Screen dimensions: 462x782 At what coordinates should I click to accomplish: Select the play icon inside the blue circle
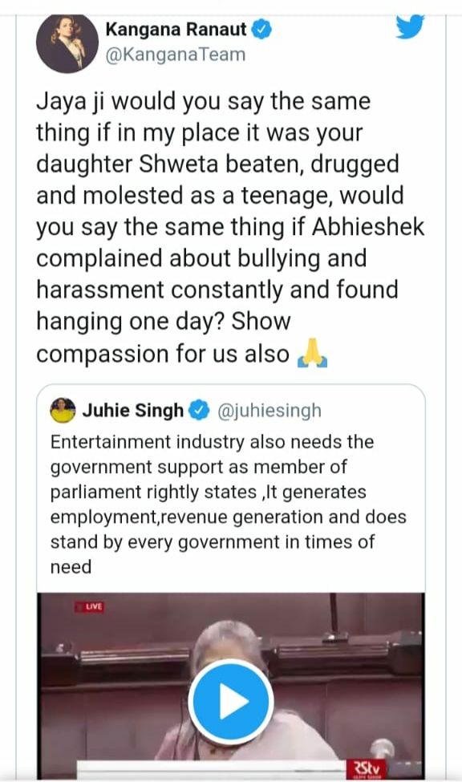[230, 700]
